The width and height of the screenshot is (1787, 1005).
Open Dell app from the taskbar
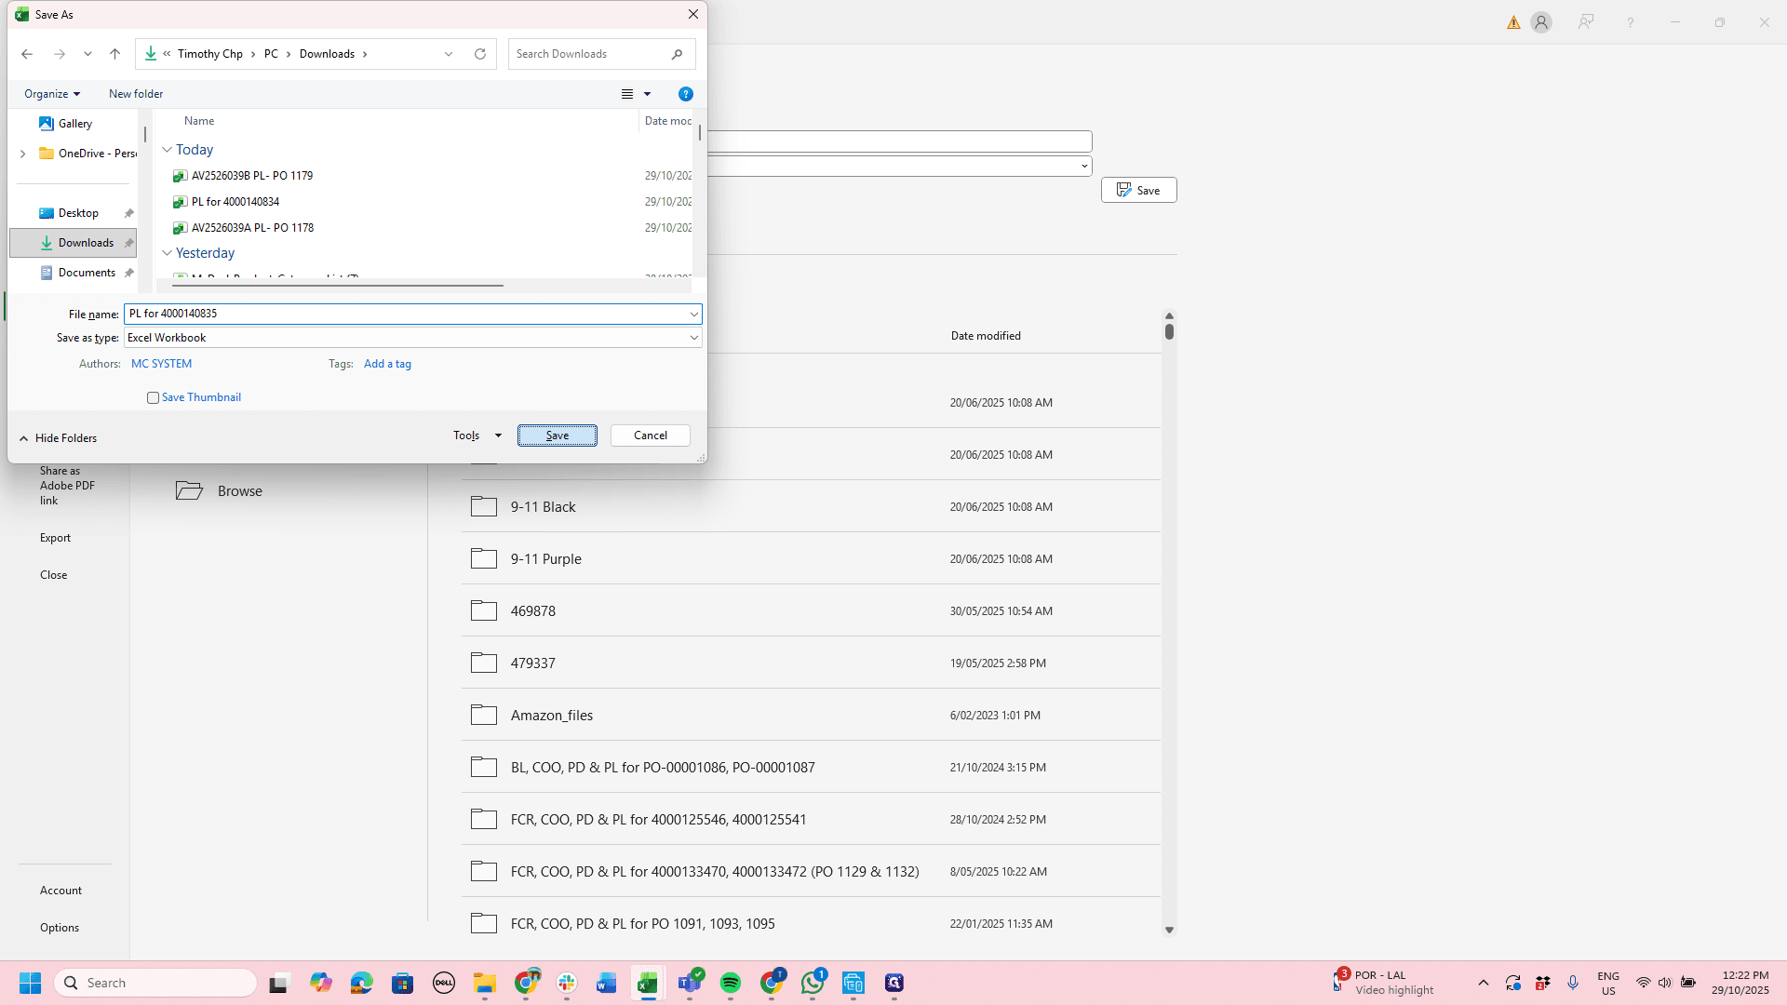click(x=444, y=983)
